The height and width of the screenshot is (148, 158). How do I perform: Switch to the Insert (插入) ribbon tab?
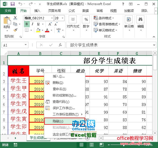[x=37, y=11]
